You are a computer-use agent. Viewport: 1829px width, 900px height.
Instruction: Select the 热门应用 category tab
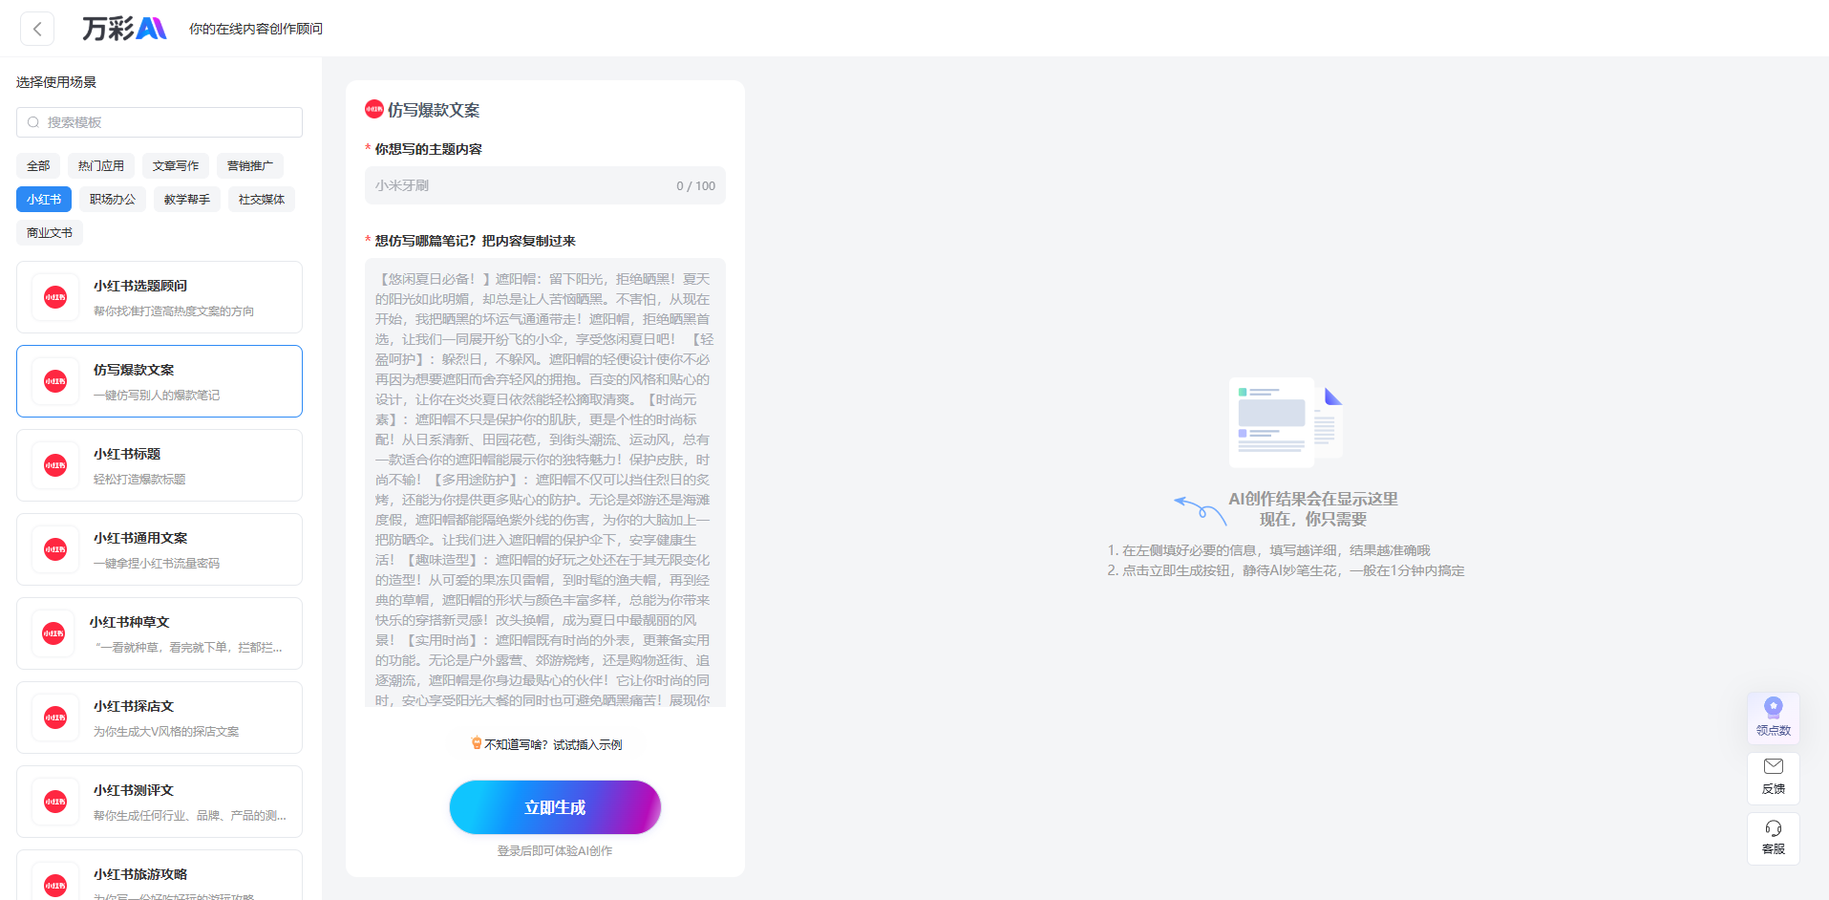point(101,166)
